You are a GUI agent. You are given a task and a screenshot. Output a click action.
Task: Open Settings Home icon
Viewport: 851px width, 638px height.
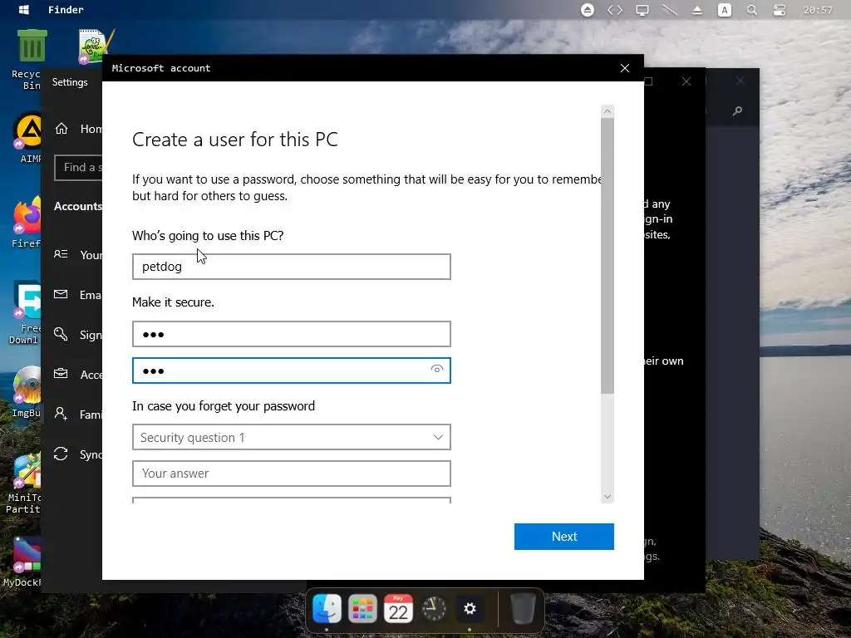click(x=61, y=129)
